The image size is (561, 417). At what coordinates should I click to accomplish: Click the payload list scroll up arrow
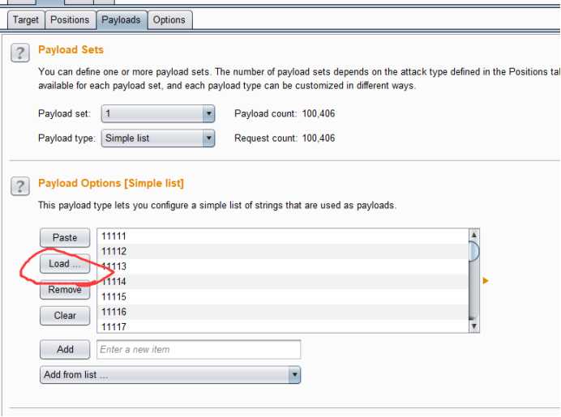(x=474, y=235)
